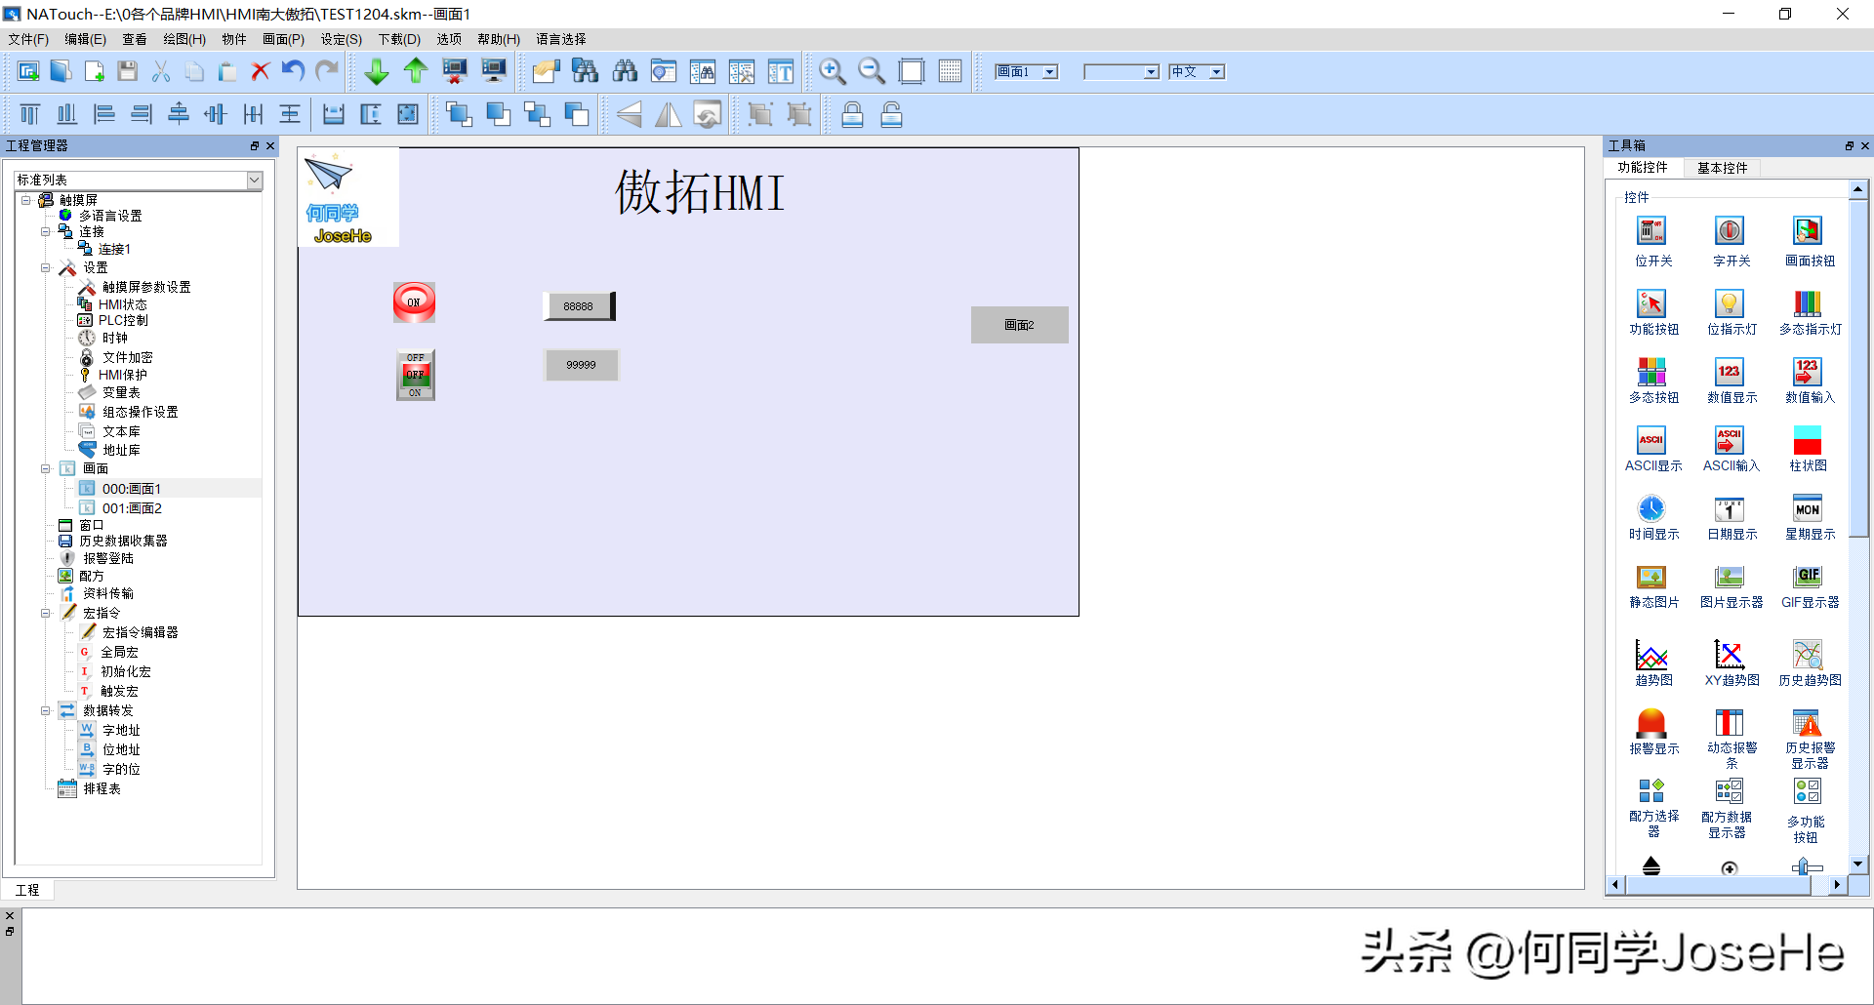Click the red delete X toolbar icon
This screenshot has width=1874, height=1005.
pyautogui.click(x=260, y=71)
